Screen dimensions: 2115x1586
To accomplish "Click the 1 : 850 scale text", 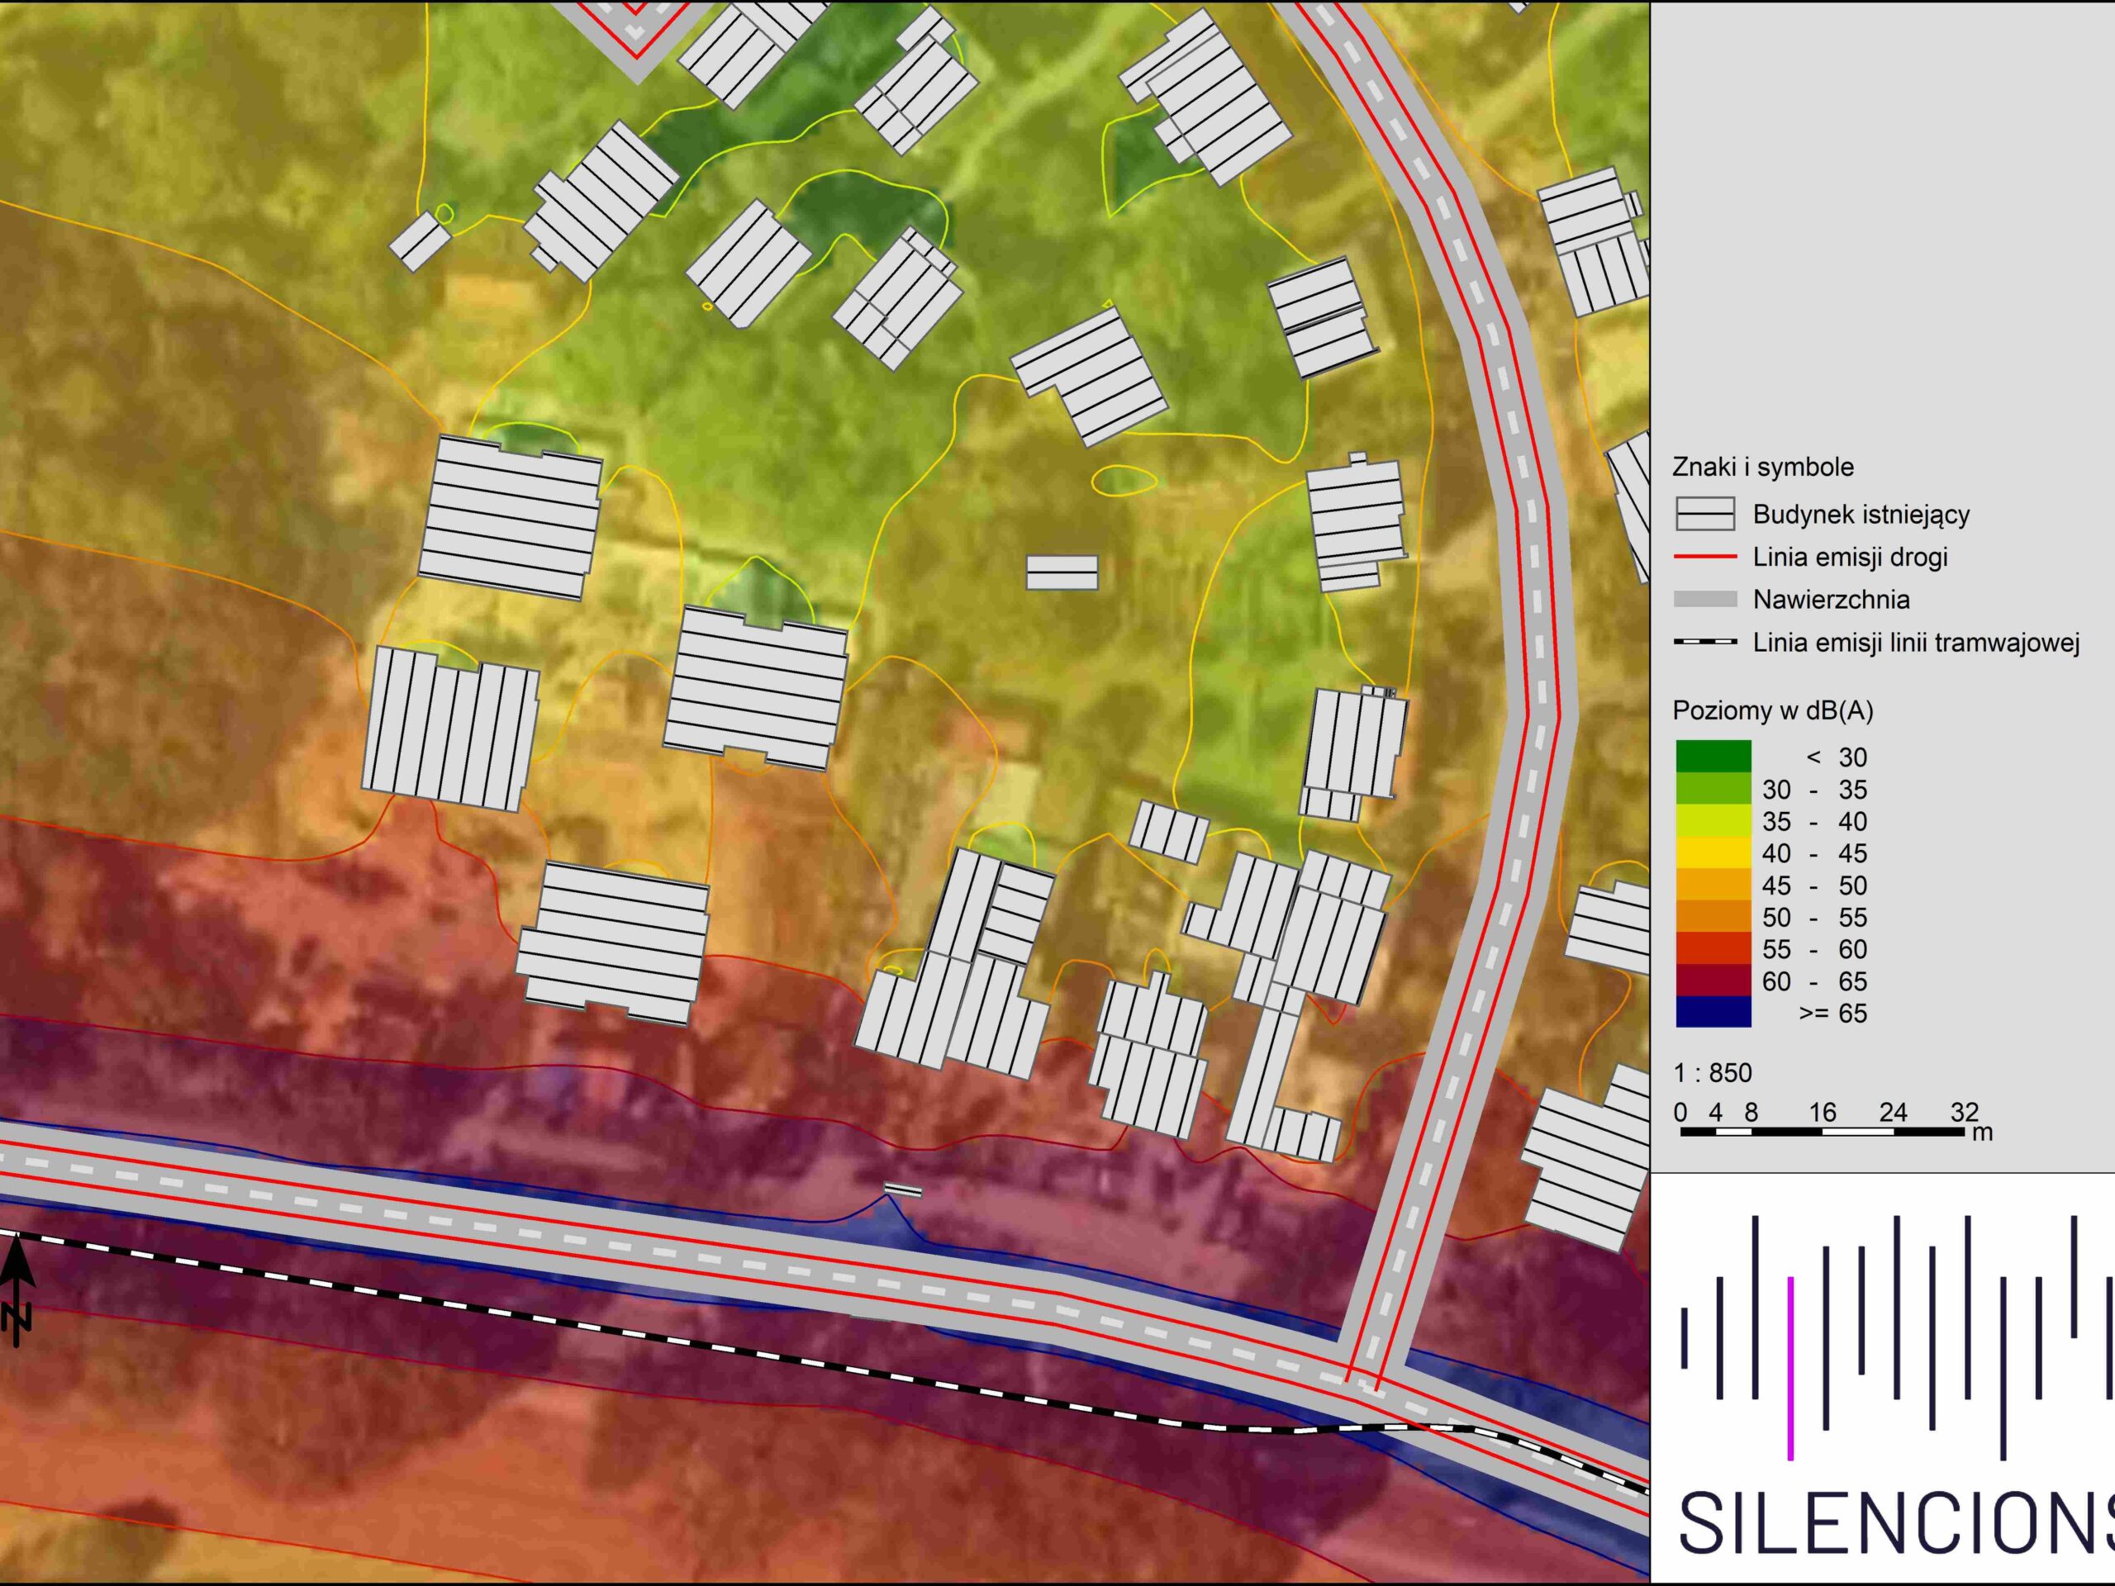I will [1712, 1073].
